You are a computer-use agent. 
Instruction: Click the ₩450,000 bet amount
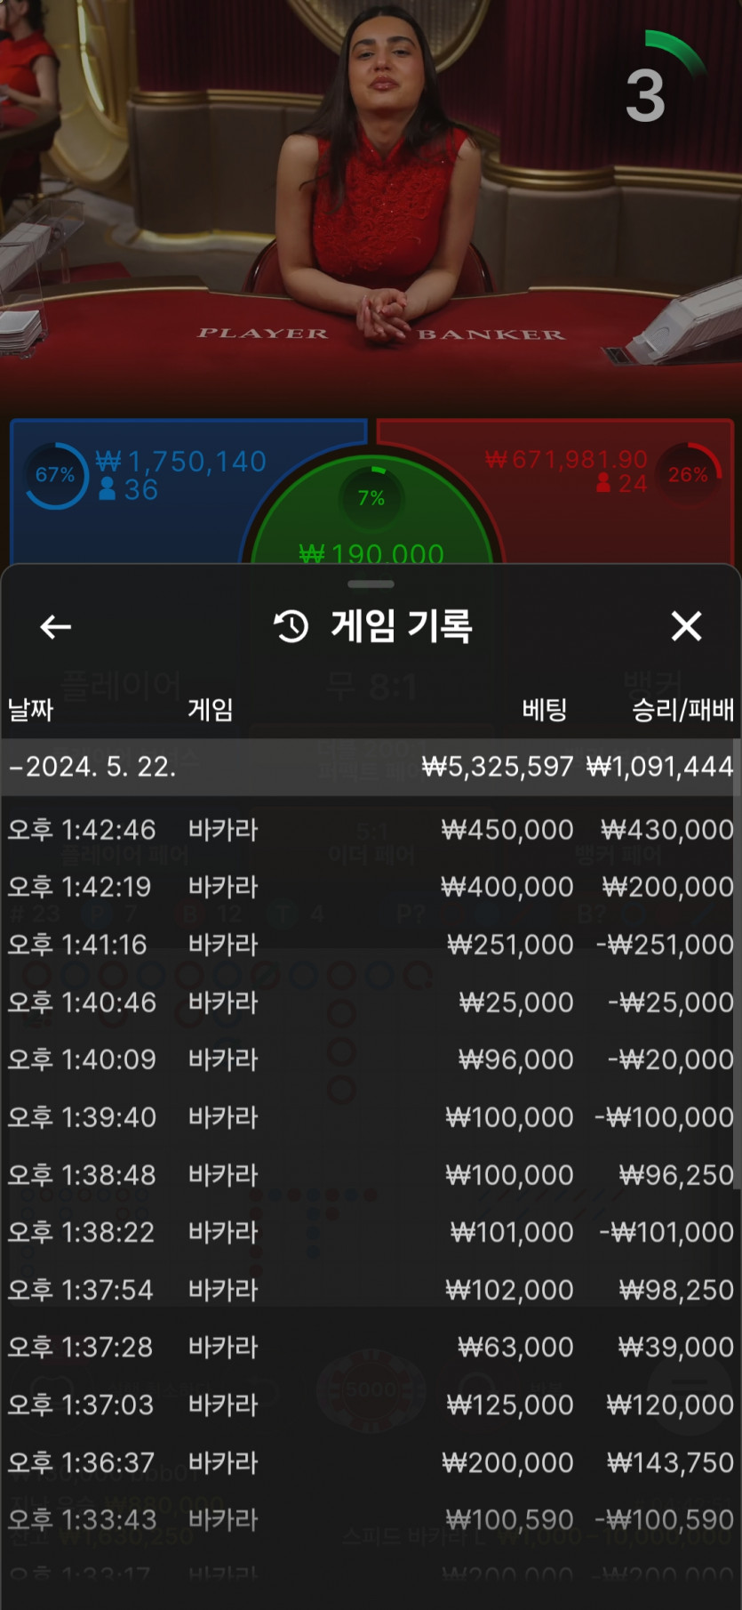507,830
